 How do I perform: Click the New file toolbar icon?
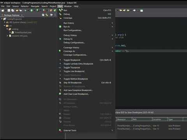click(x=3, y=10)
